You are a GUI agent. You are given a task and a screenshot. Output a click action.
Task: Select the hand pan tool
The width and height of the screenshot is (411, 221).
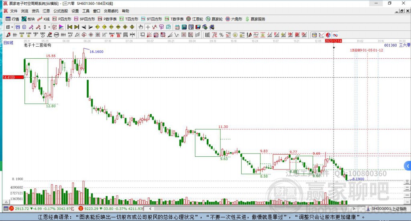[x=141, y=27]
